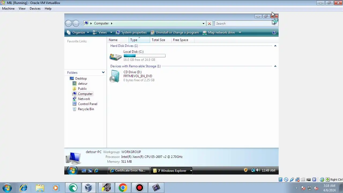Open the Views dropdown arrow
Image resolution: width=343 pixels, height=193 pixels.
pyautogui.click(x=111, y=32)
